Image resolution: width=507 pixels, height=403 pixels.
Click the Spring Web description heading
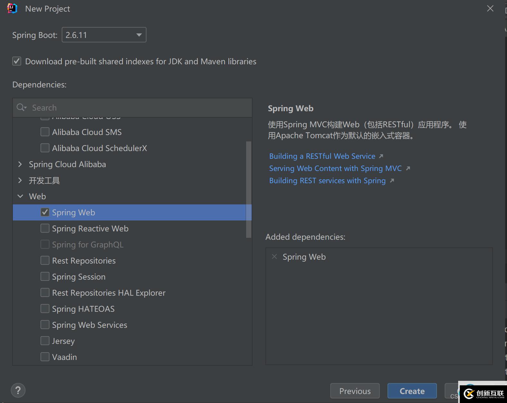coord(291,108)
